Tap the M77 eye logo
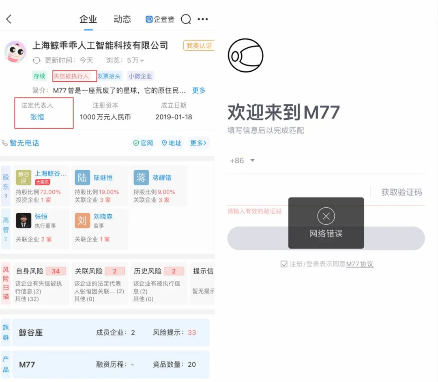 (245, 55)
